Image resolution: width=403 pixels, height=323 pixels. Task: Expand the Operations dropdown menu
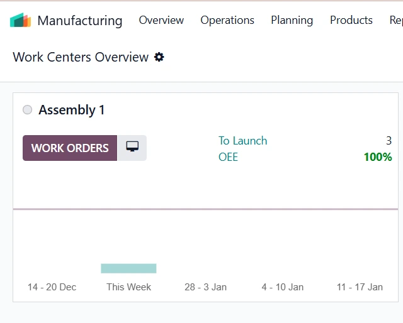[x=227, y=20]
